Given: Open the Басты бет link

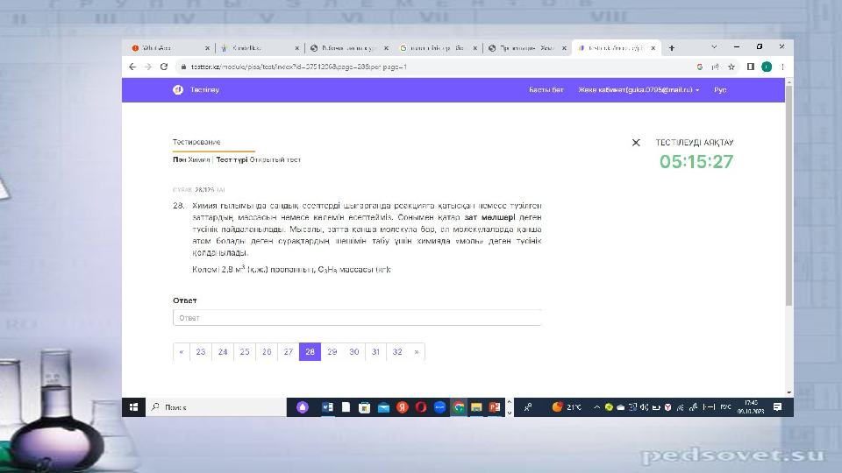Looking at the screenshot, I should click(x=546, y=90).
